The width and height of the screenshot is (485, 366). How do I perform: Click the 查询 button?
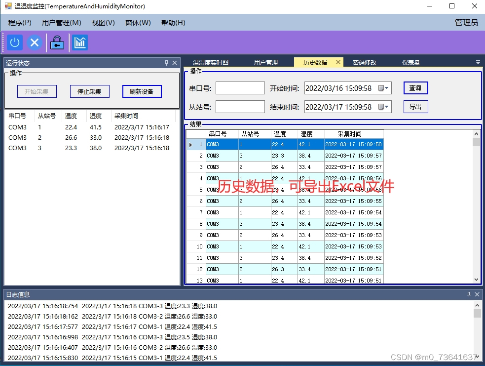(416, 88)
